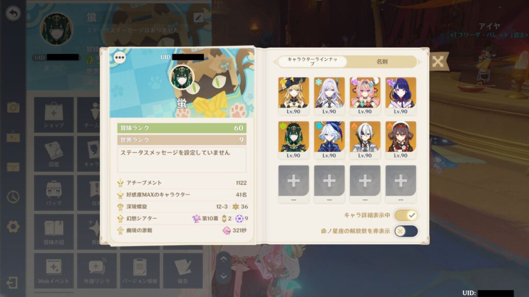Click the clock icon in sidebar
Screen dimensions: 529x297
pyautogui.click(x=13, y=197)
